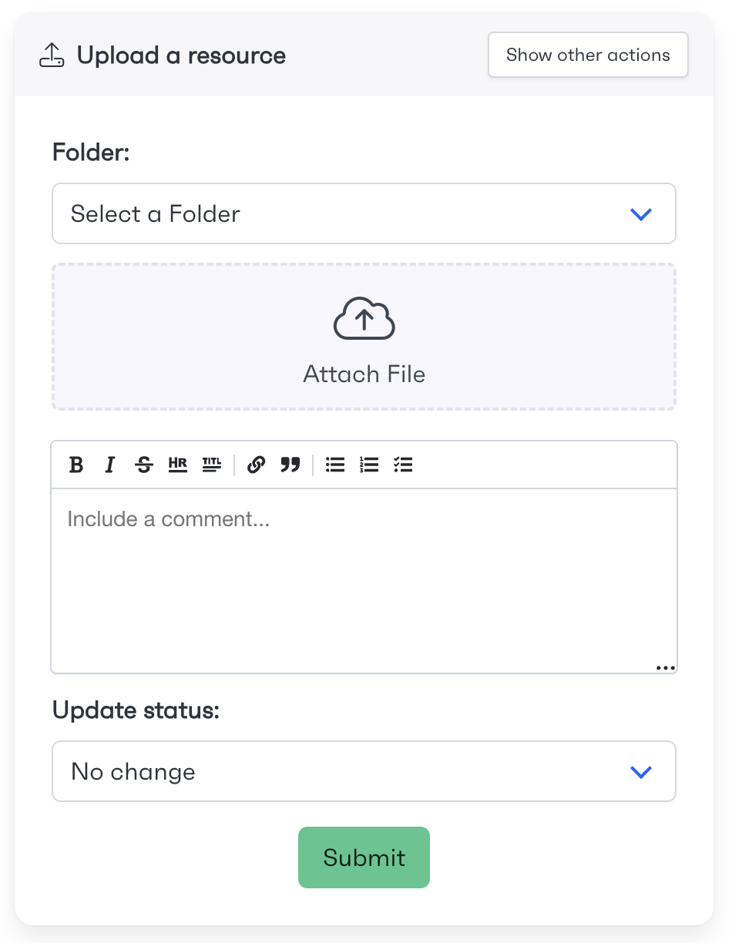Apply italic formatting to comment
732x943 pixels.
pos(110,465)
